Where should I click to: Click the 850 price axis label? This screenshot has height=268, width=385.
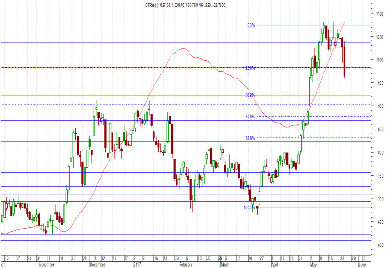380,129
